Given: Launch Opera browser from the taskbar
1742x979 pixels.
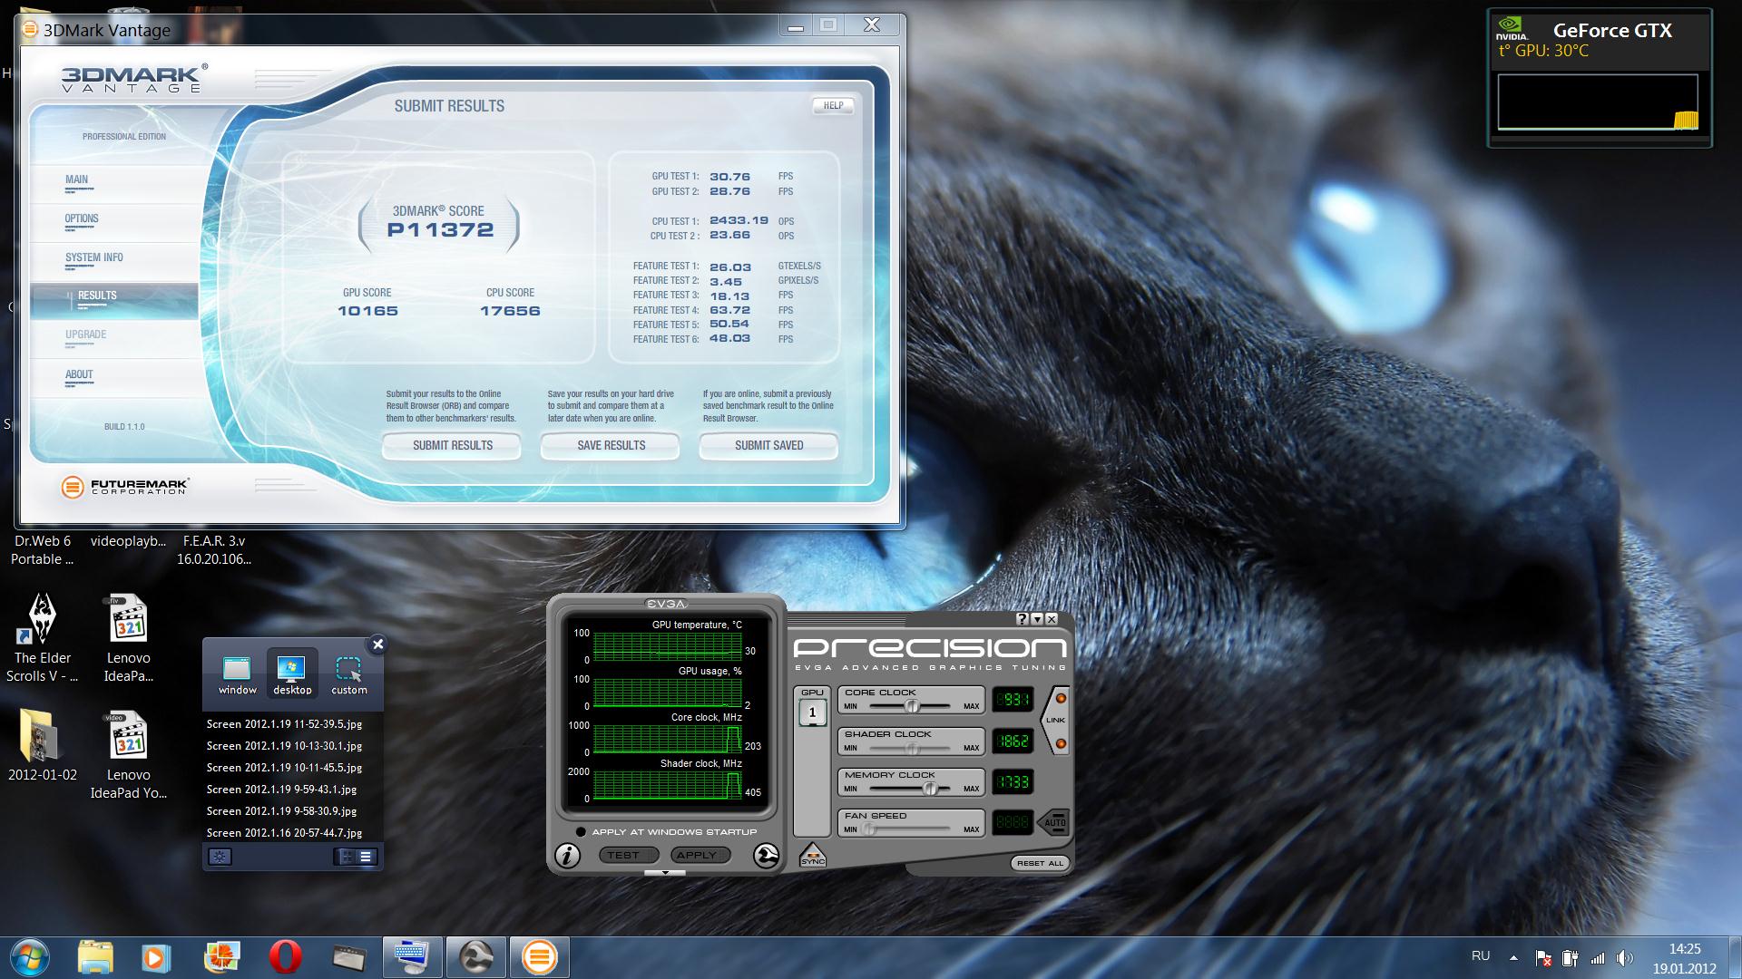Looking at the screenshot, I should click(x=286, y=957).
